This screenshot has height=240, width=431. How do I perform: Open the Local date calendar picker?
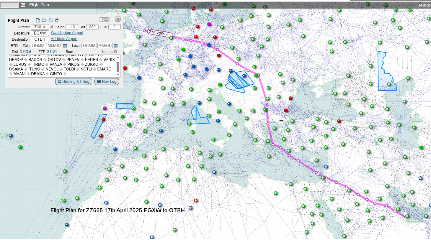(x=116, y=45)
